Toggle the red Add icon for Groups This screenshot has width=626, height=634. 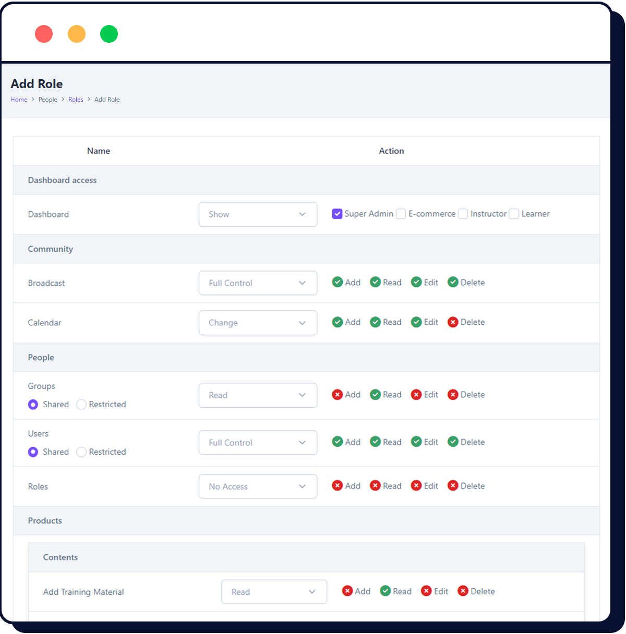pos(338,395)
